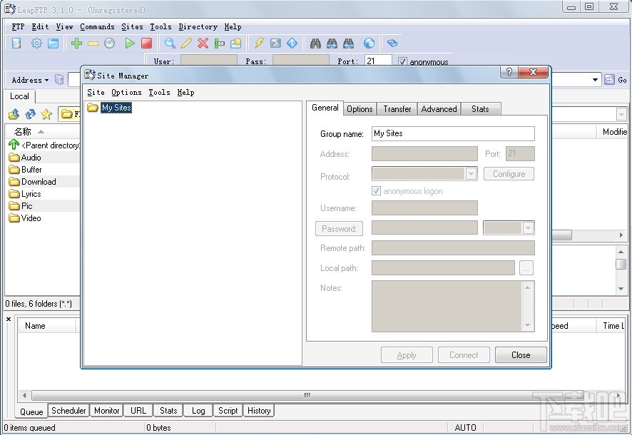This screenshot has height=435, width=632.
Task: Open the Directory menu in main window
Action: click(x=198, y=26)
